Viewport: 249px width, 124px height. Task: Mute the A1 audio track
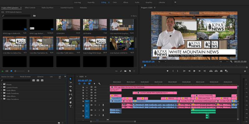point(96,105)
